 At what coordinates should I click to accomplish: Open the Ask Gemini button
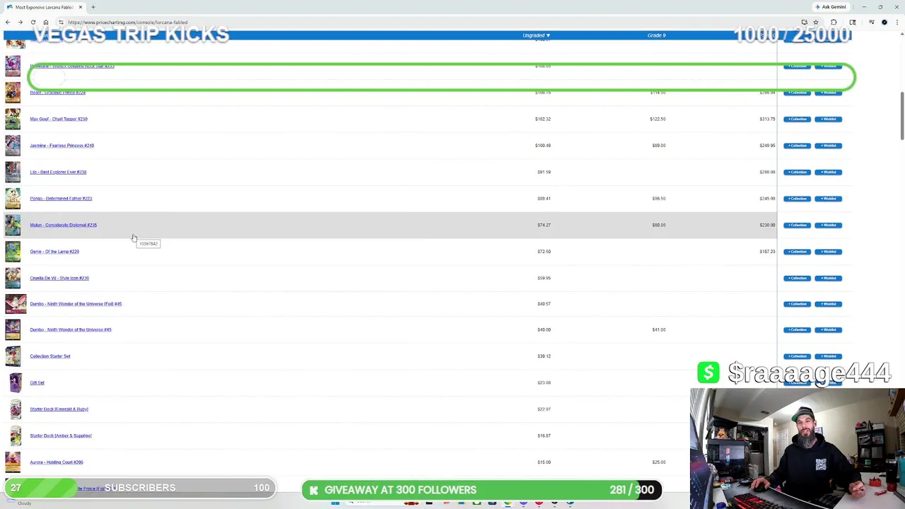point(830,7)
